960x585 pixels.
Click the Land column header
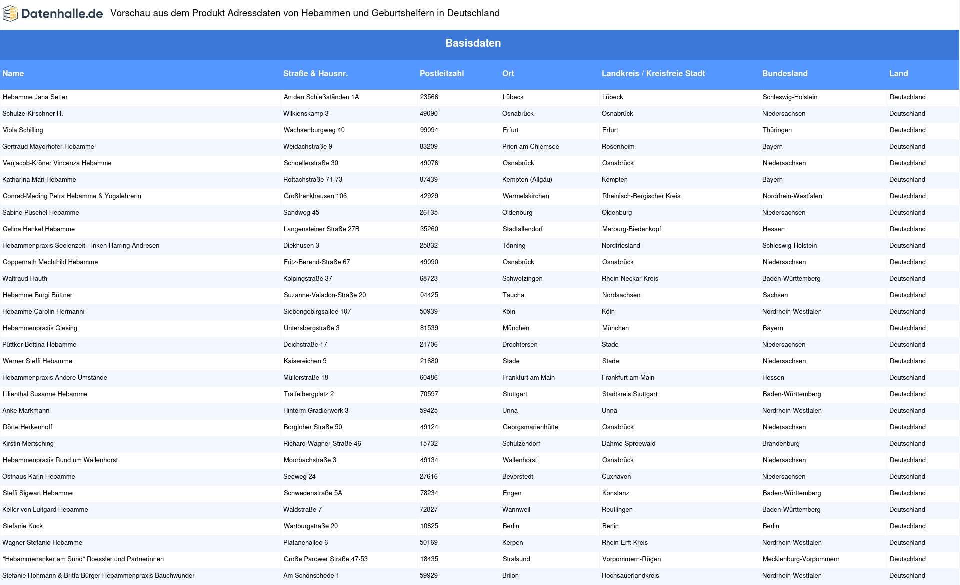(898, 73)
